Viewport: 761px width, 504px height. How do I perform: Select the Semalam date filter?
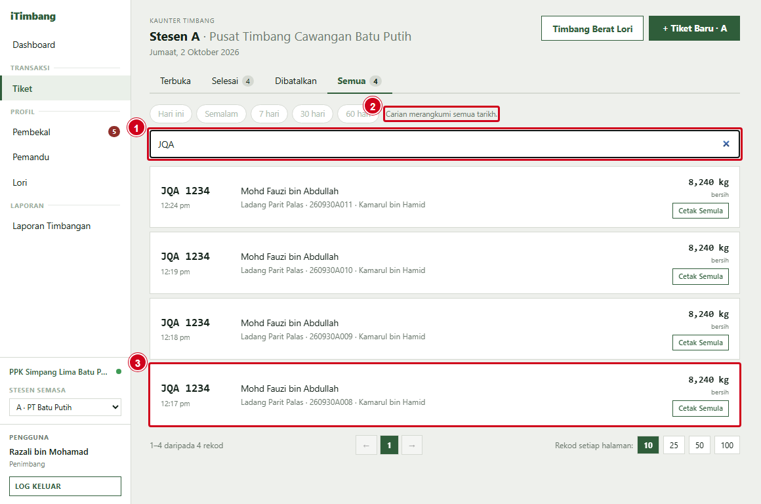point(221,114)
